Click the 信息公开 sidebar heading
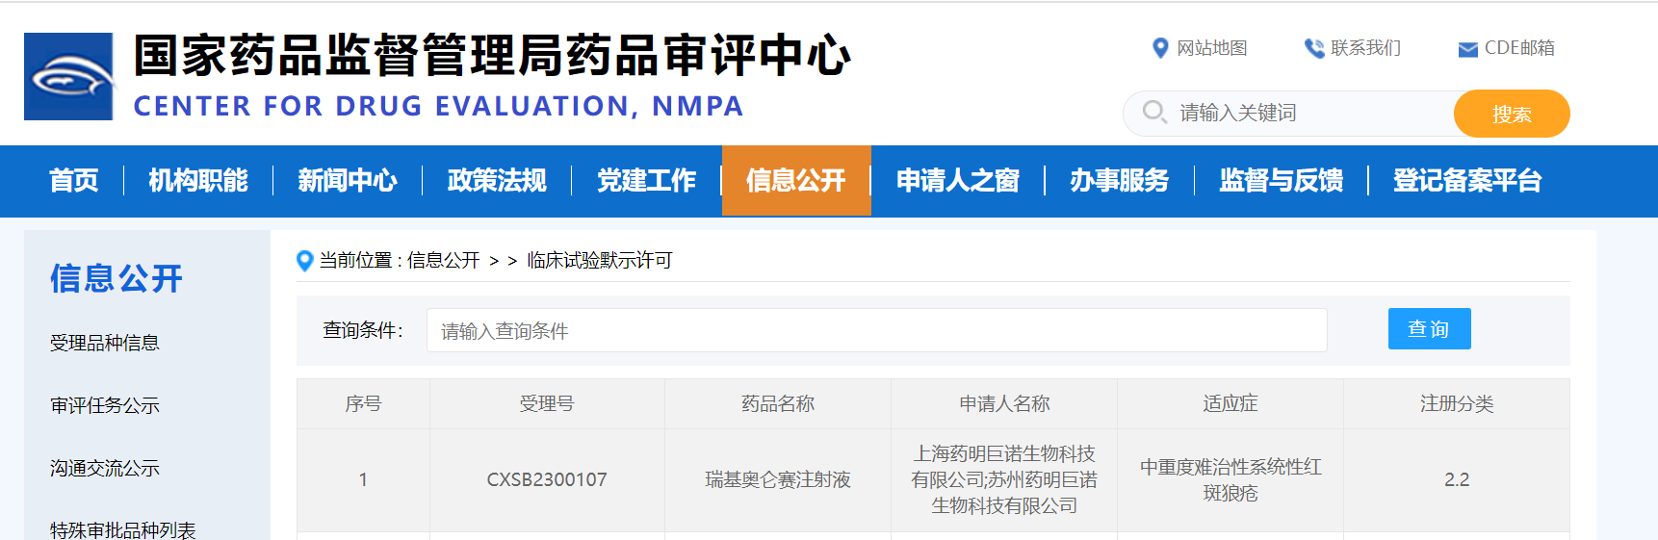Image resolution: width=1658 pixels, height=540 pixels. click(x=117, y=278)
